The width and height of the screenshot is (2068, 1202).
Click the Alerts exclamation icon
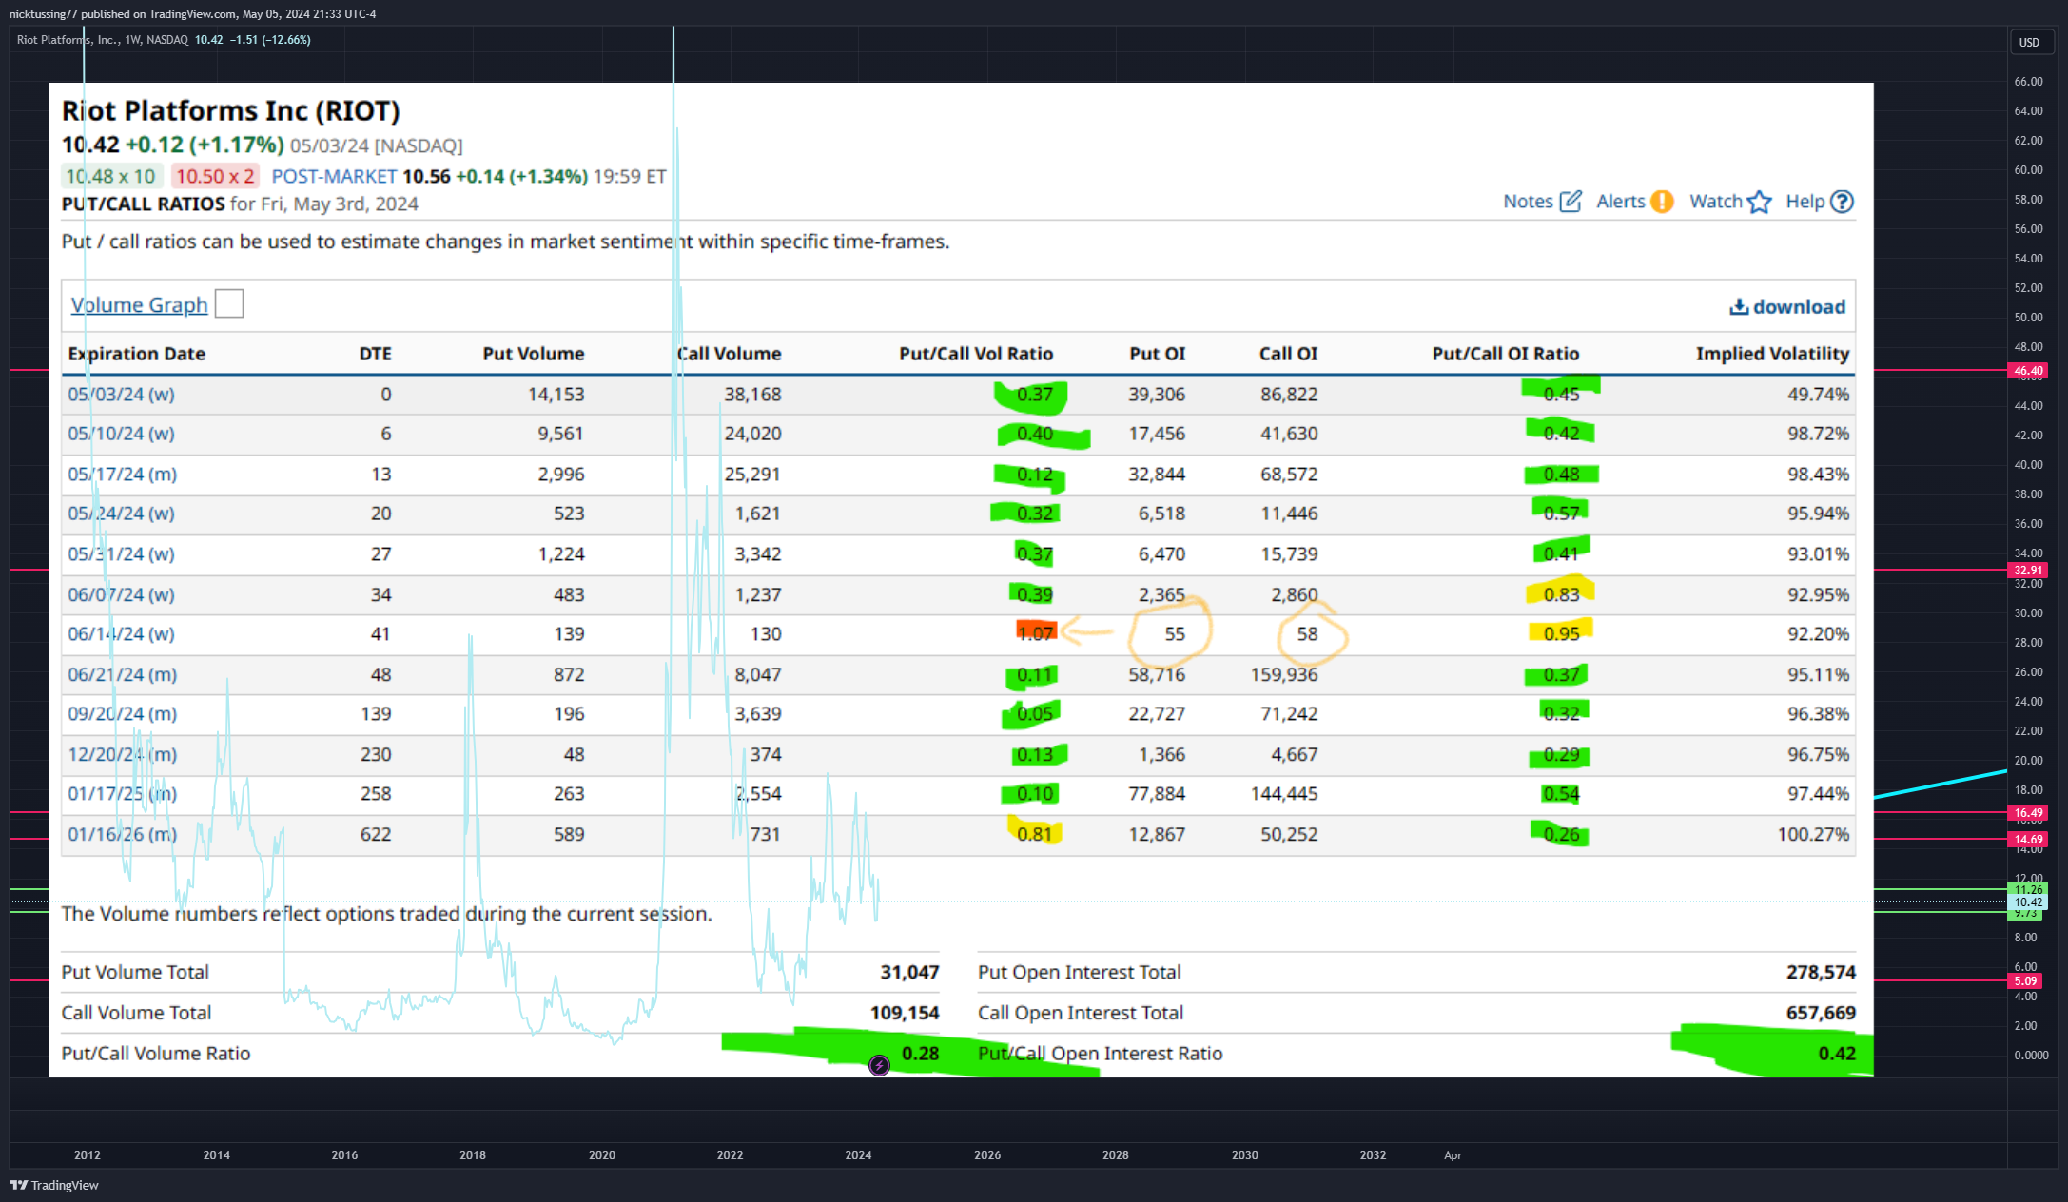point(1662,202)
